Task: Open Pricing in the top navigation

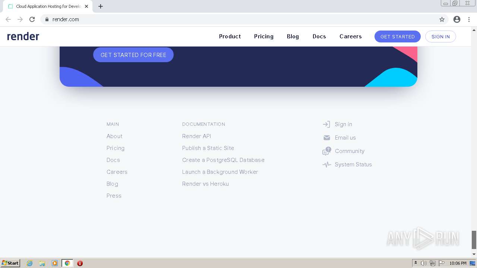Action: (264, 36)
